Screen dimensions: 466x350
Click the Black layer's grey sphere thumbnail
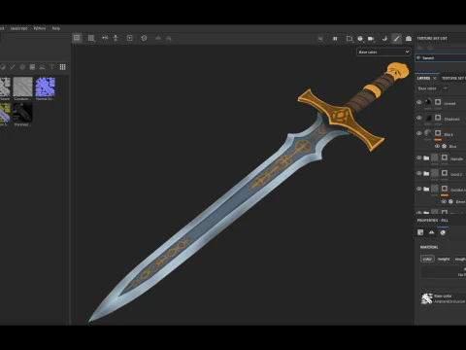428,133
